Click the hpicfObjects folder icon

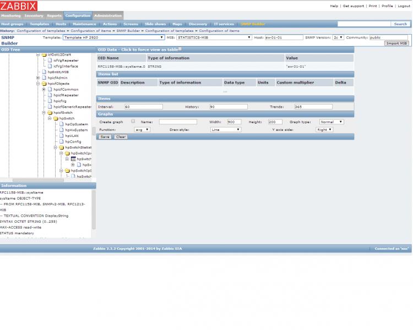44,84
